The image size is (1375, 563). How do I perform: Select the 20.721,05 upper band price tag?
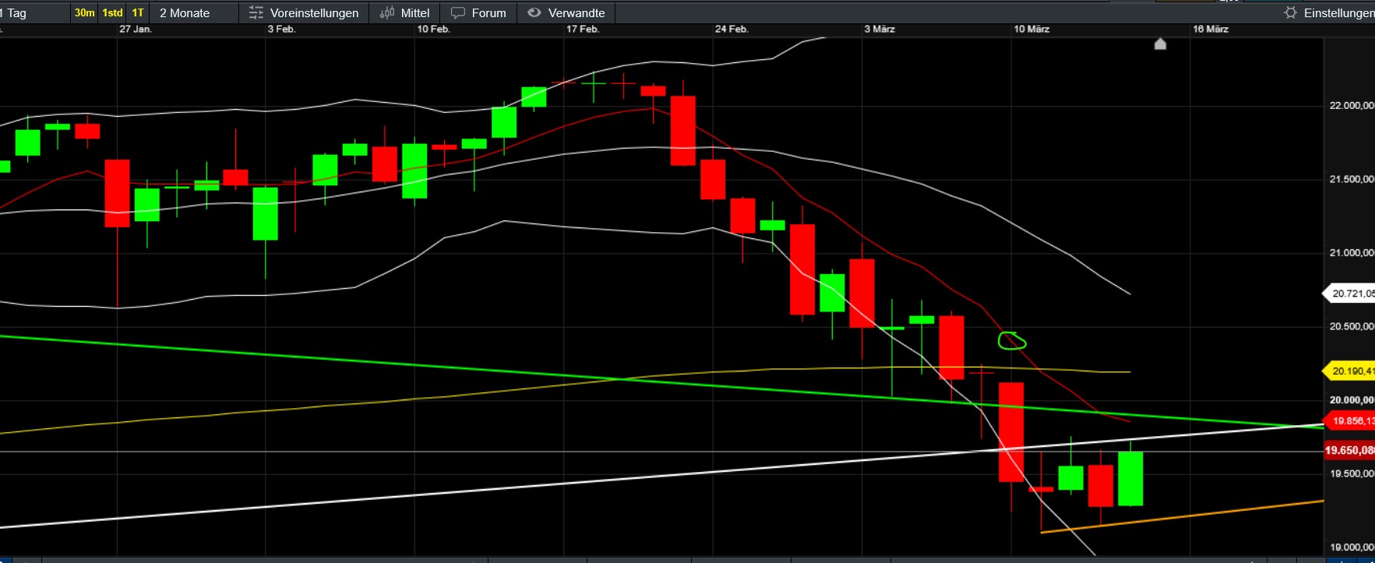(1349, 294)
